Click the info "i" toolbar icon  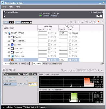point(75,22)
